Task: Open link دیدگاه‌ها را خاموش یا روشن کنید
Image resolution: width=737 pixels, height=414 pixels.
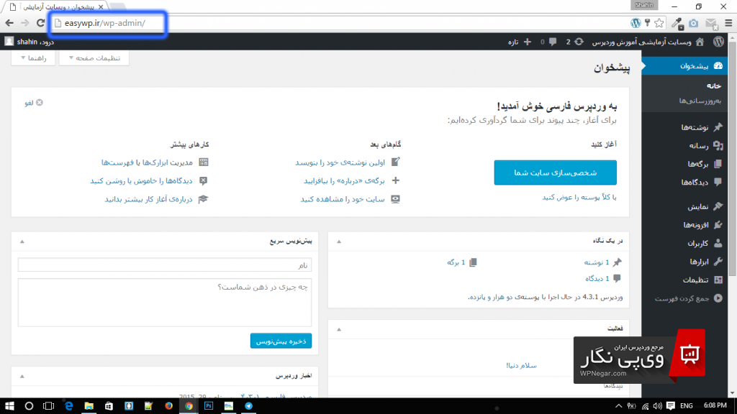Action: tap(141, 180)
